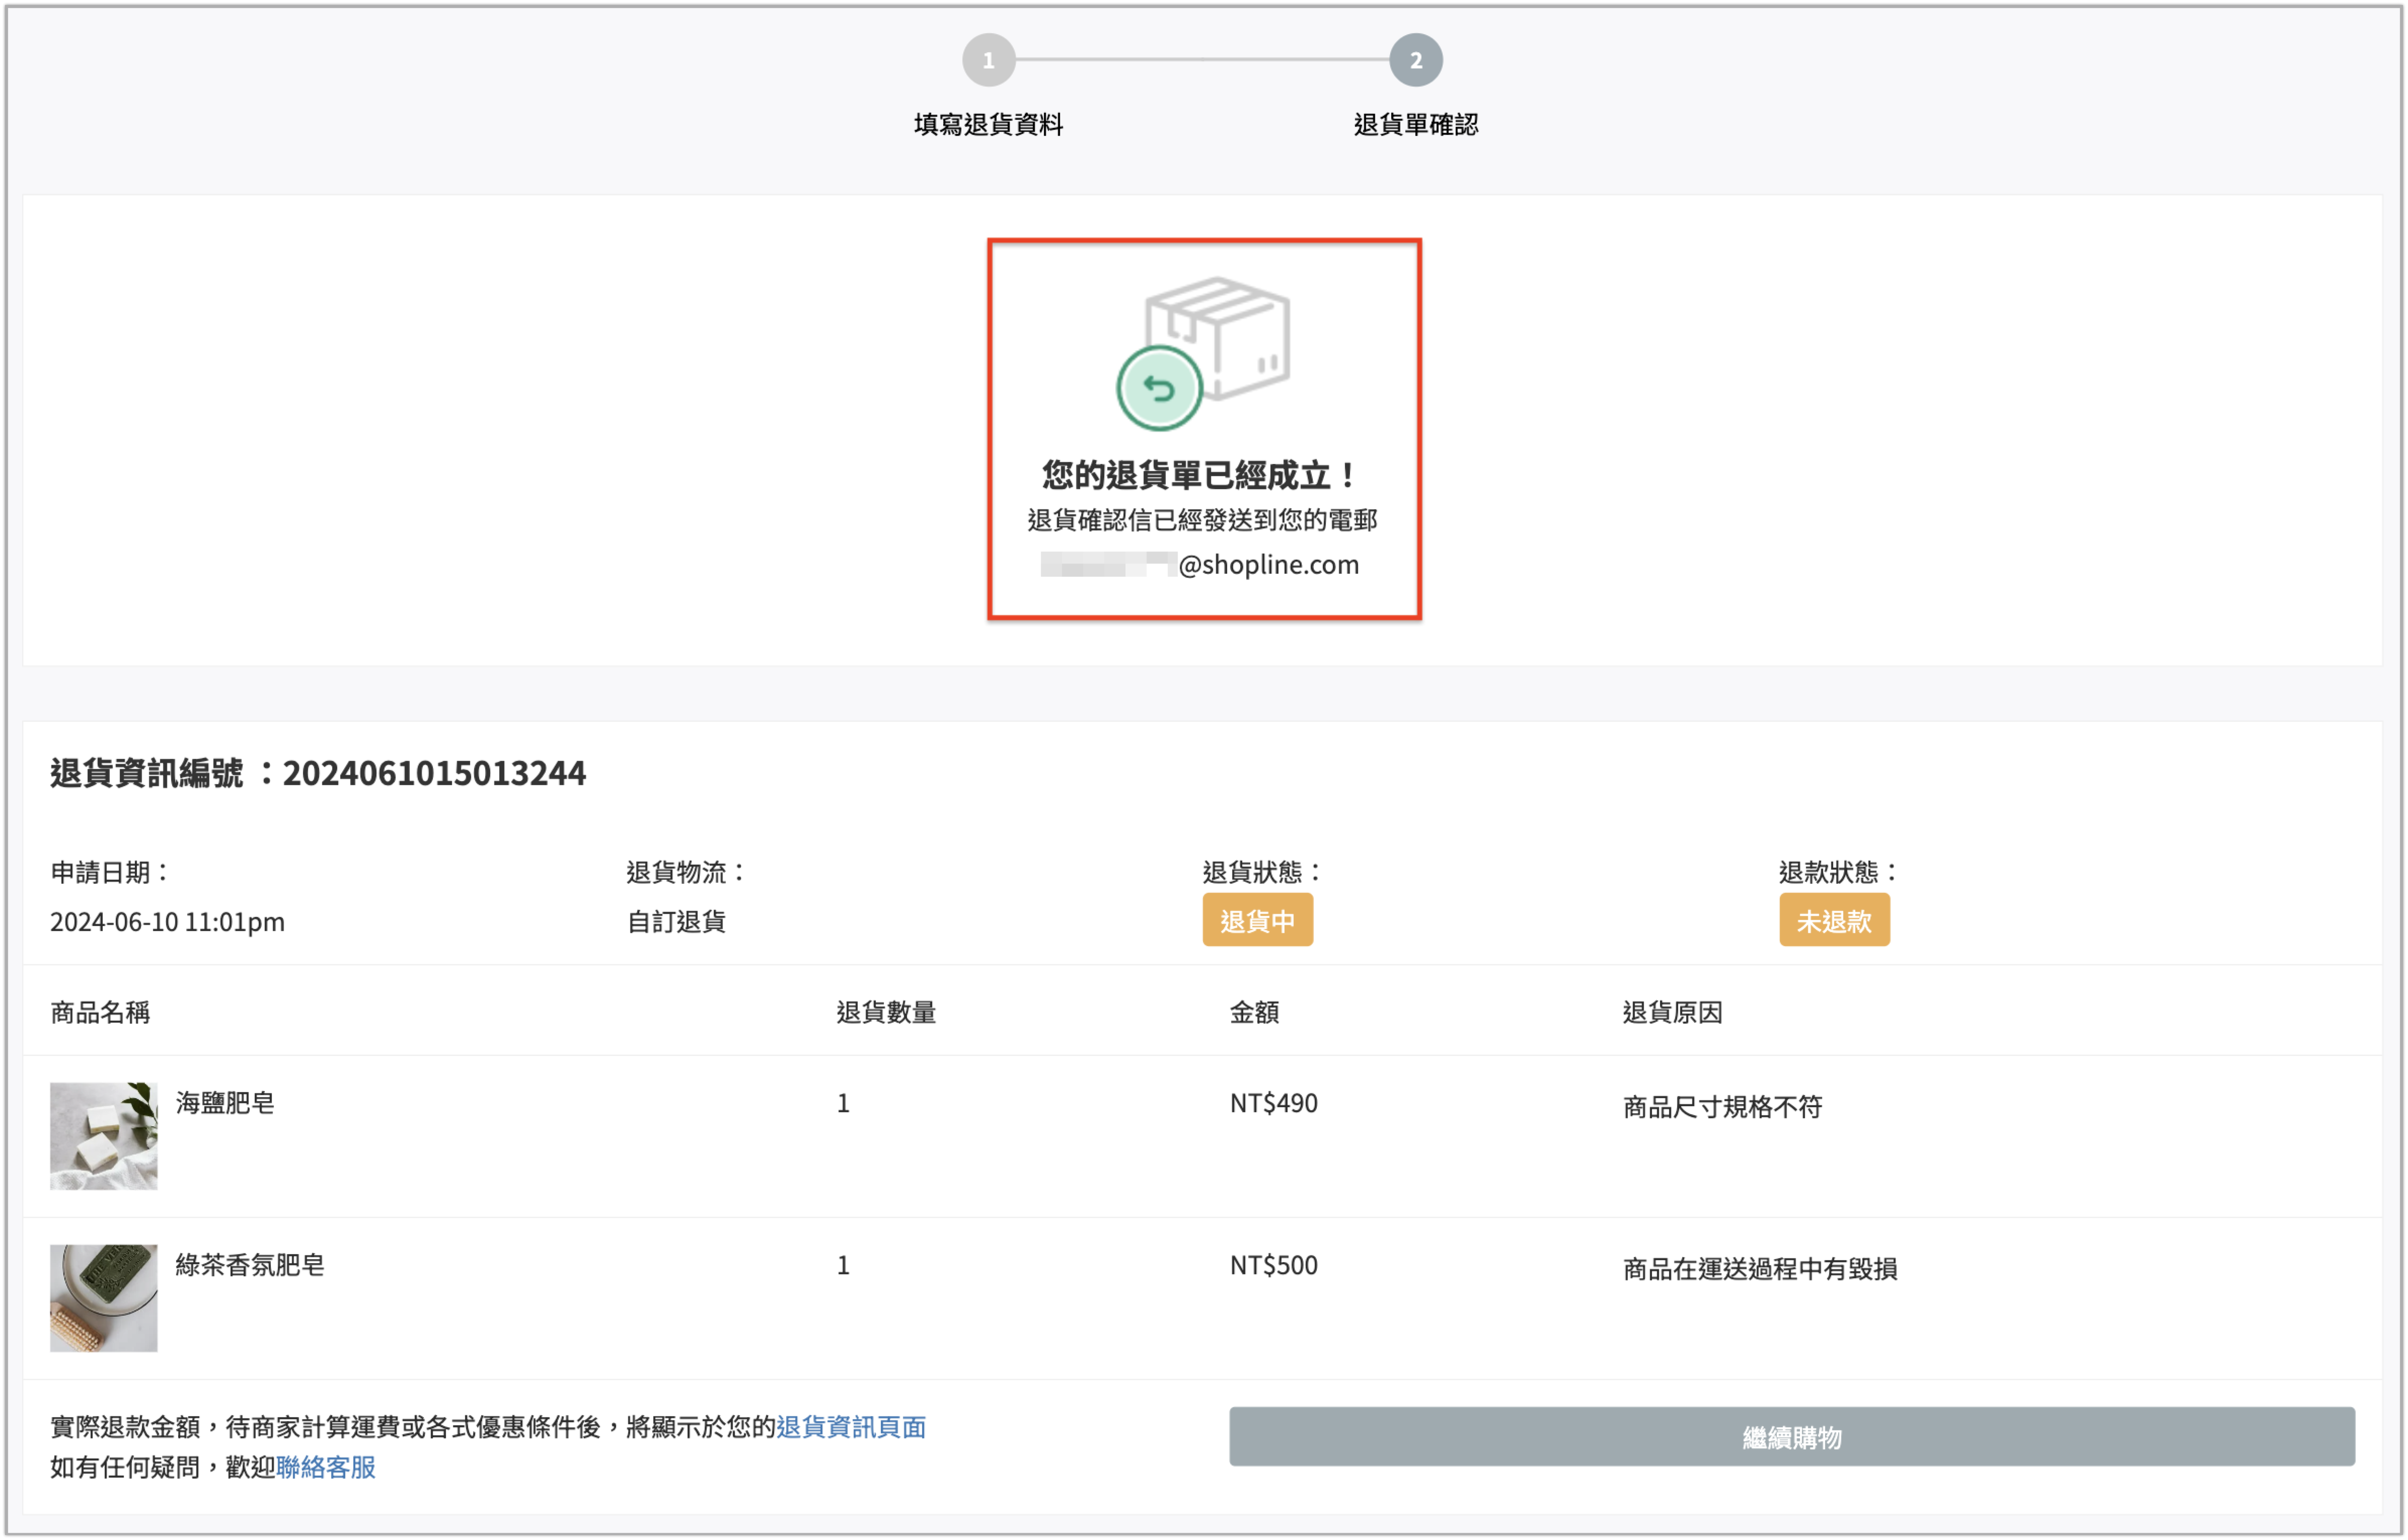Select the 填寫退貨資料 step label
The height and width of the screenshot is (1540, 2408).
(x=988, y=124)
